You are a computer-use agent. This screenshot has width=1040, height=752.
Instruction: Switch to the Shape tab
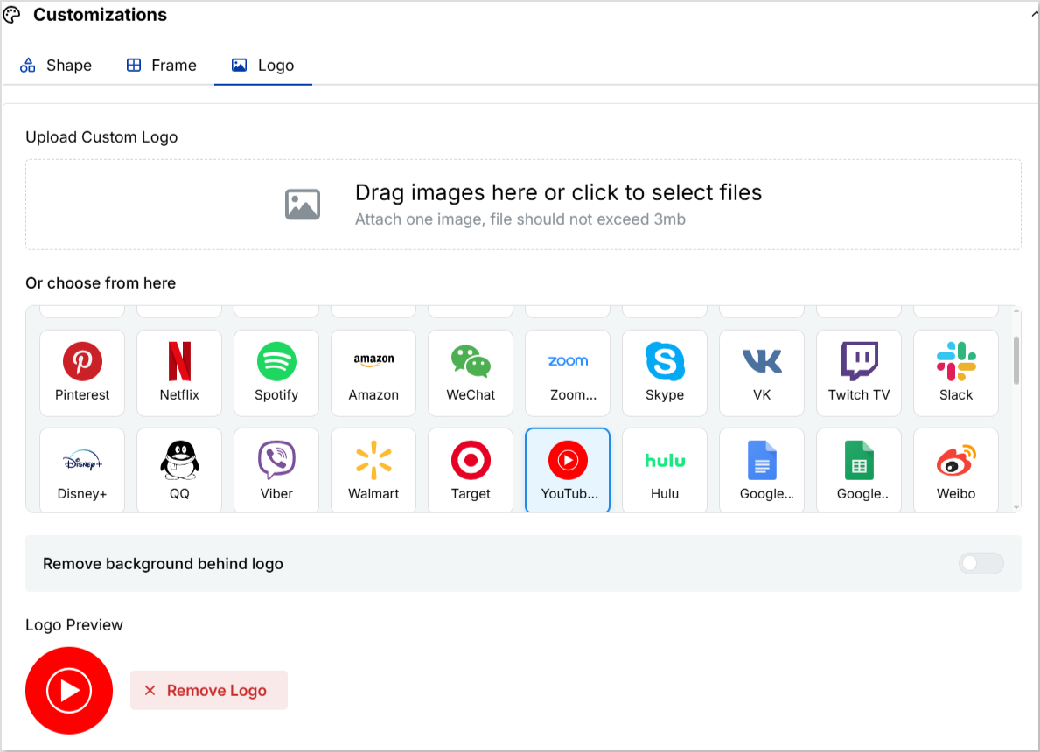[56, 65]
